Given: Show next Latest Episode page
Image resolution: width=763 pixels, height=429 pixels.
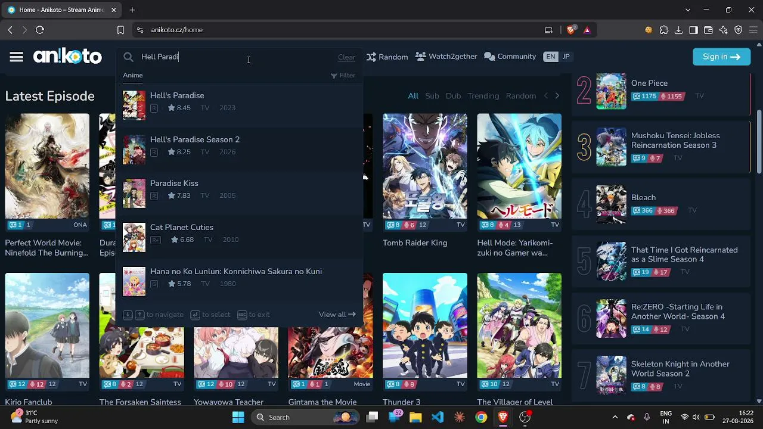Looking at the screenshot, I should 557,96.
